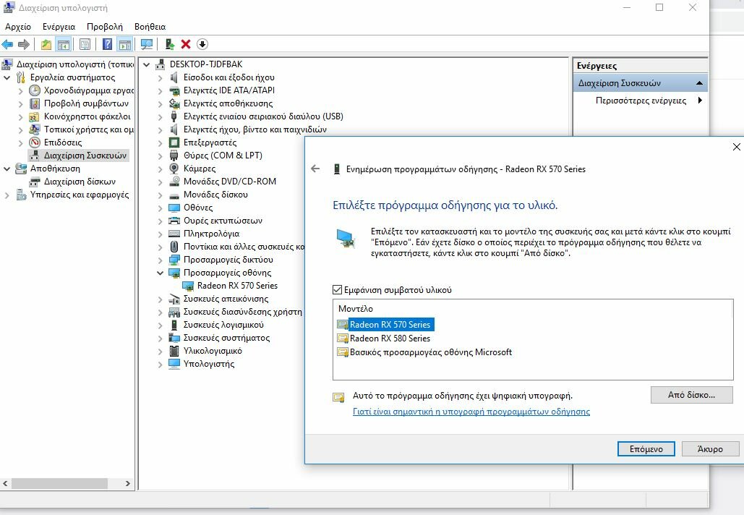The image size is (744, 515).
Task: Click the Θύρες (COM & LPT) port icon
Action: coord(174,156)
